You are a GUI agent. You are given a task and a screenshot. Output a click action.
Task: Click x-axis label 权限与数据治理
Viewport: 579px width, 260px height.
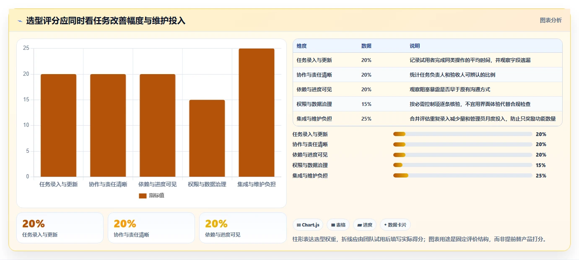tap(207, 184)
